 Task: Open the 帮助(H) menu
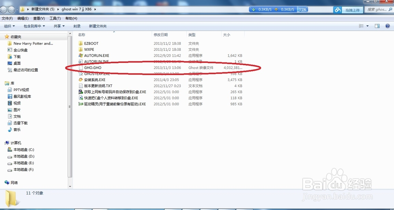pos(71,18)
